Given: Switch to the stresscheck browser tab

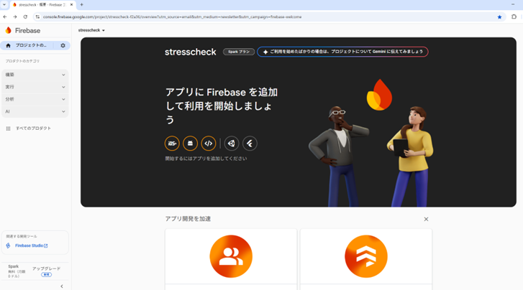Looking at the screenshot, I should [x=42, y=4].
